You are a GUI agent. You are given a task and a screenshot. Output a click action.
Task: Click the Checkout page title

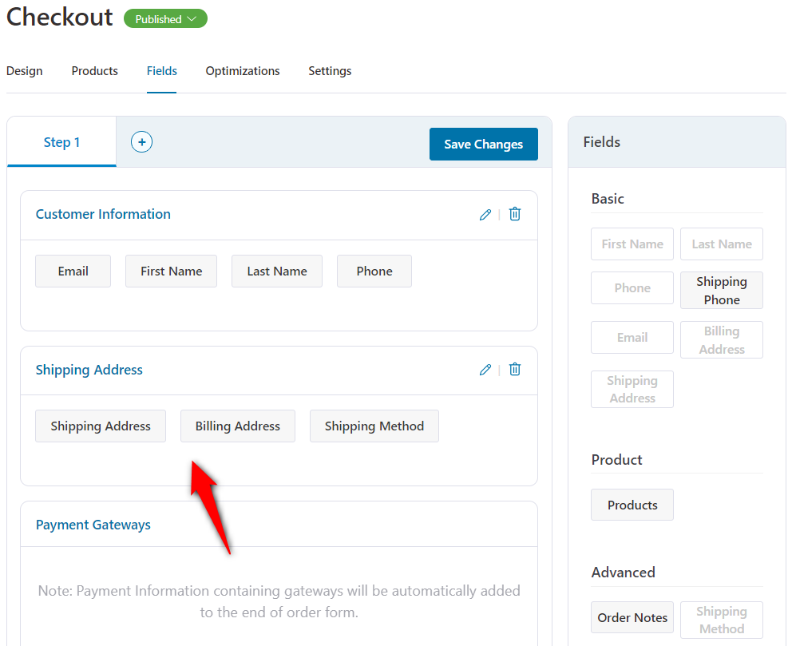[x=59, y=17]
